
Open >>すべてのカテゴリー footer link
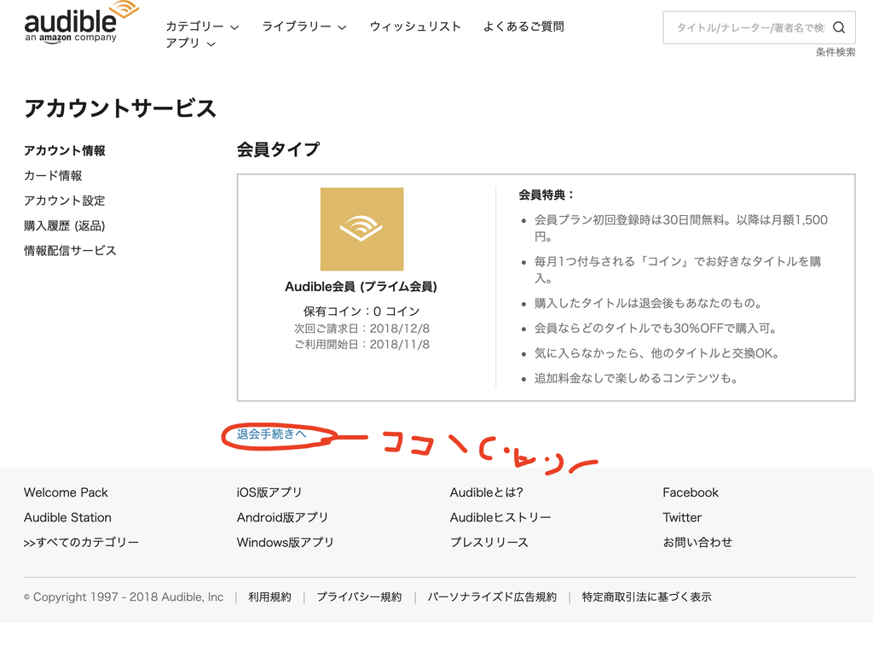(x=81, y=543)
